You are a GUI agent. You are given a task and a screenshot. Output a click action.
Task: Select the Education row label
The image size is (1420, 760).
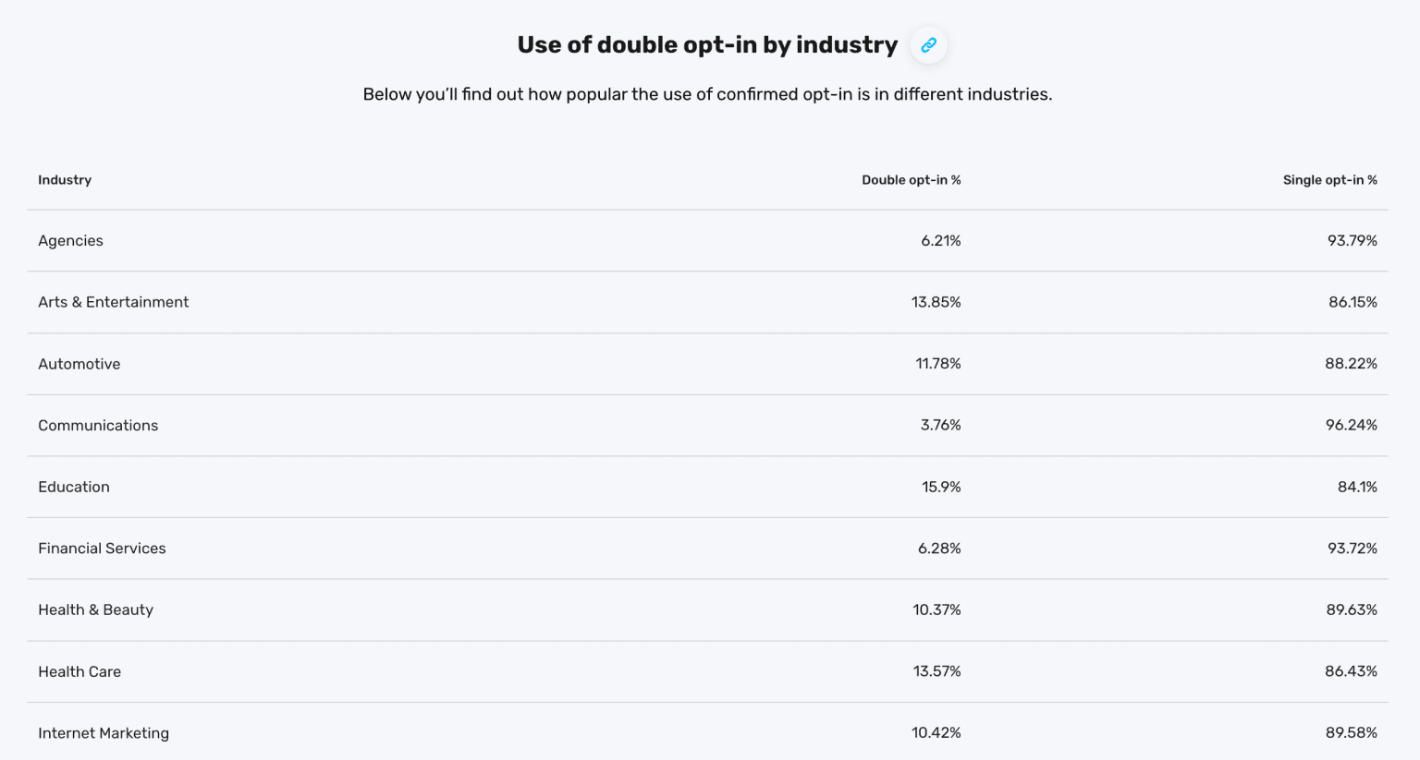(73, 487)
